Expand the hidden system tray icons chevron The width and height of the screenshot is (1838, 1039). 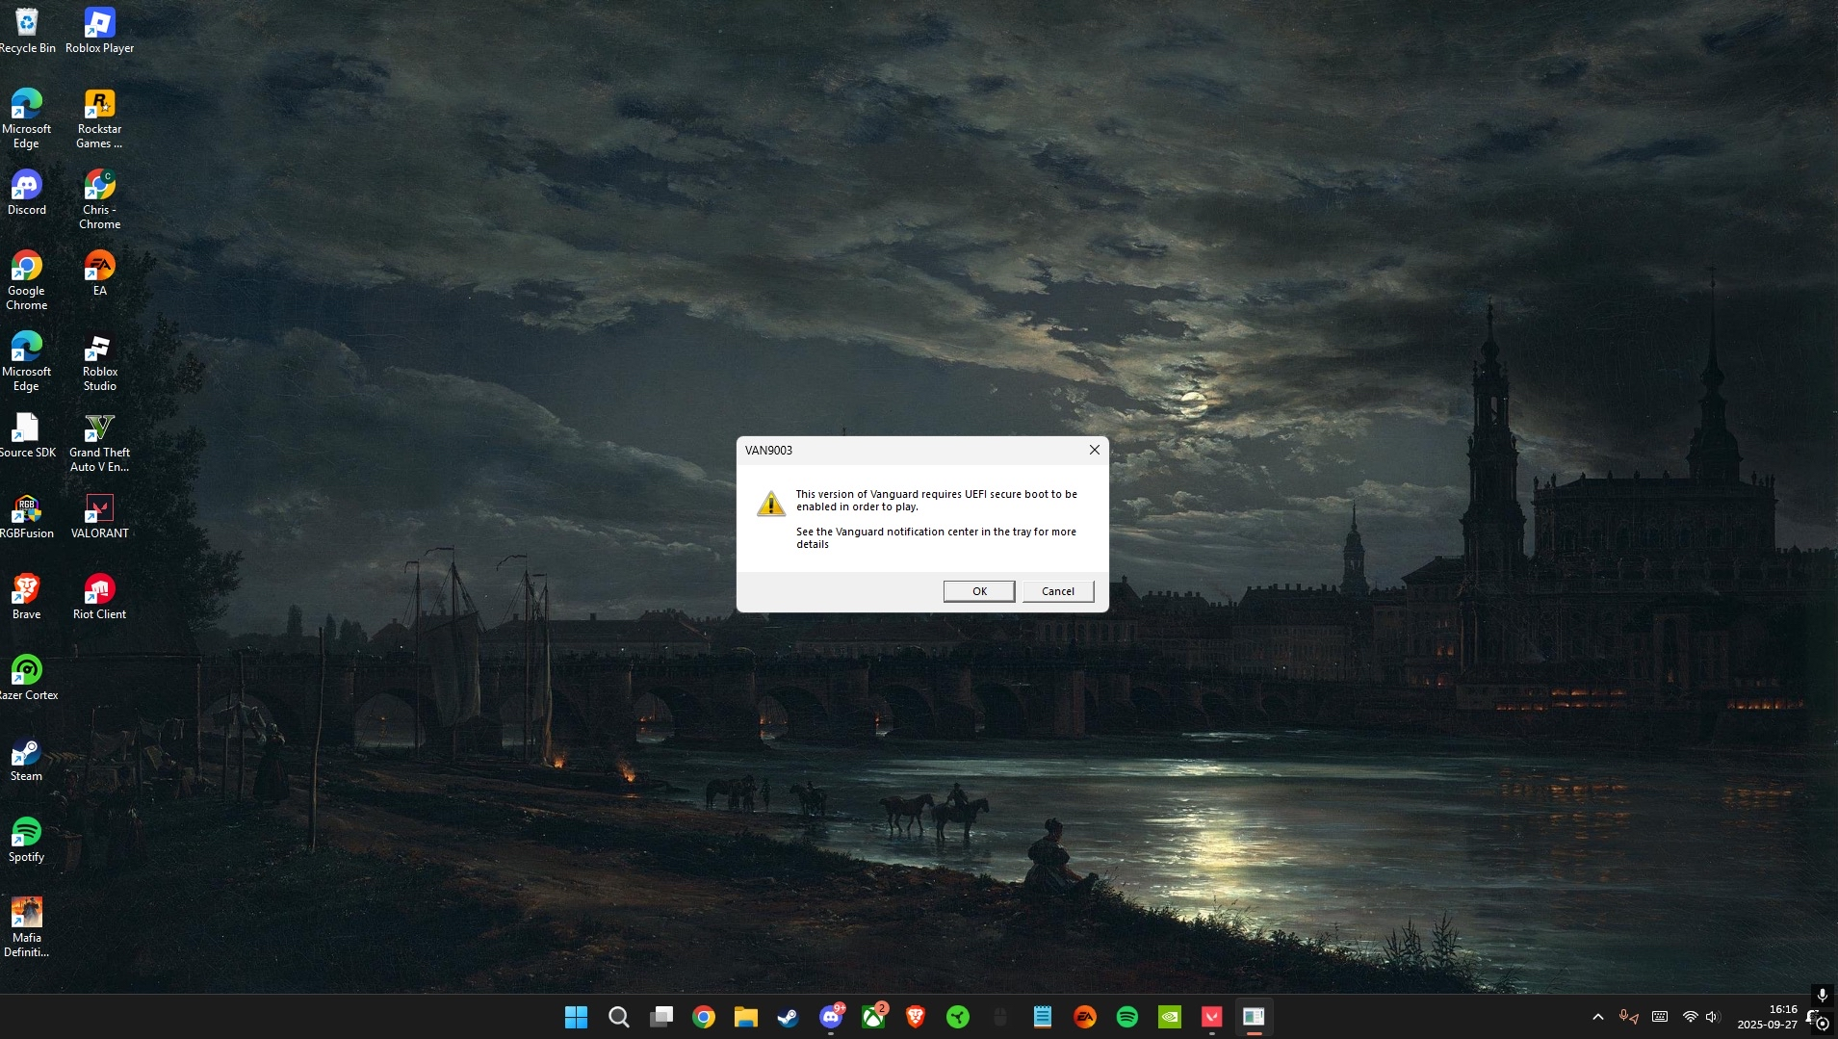click(1598, 1017)
